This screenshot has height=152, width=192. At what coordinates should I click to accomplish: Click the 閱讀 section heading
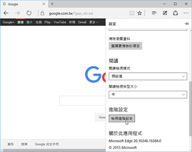(113, 61)
